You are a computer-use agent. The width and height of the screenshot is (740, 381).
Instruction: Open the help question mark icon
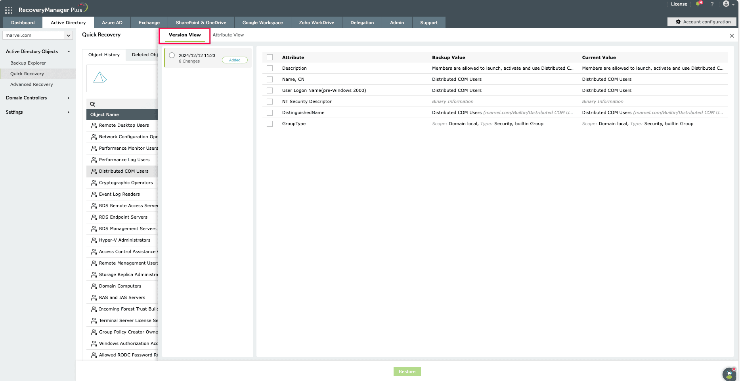tap(712, 4)
